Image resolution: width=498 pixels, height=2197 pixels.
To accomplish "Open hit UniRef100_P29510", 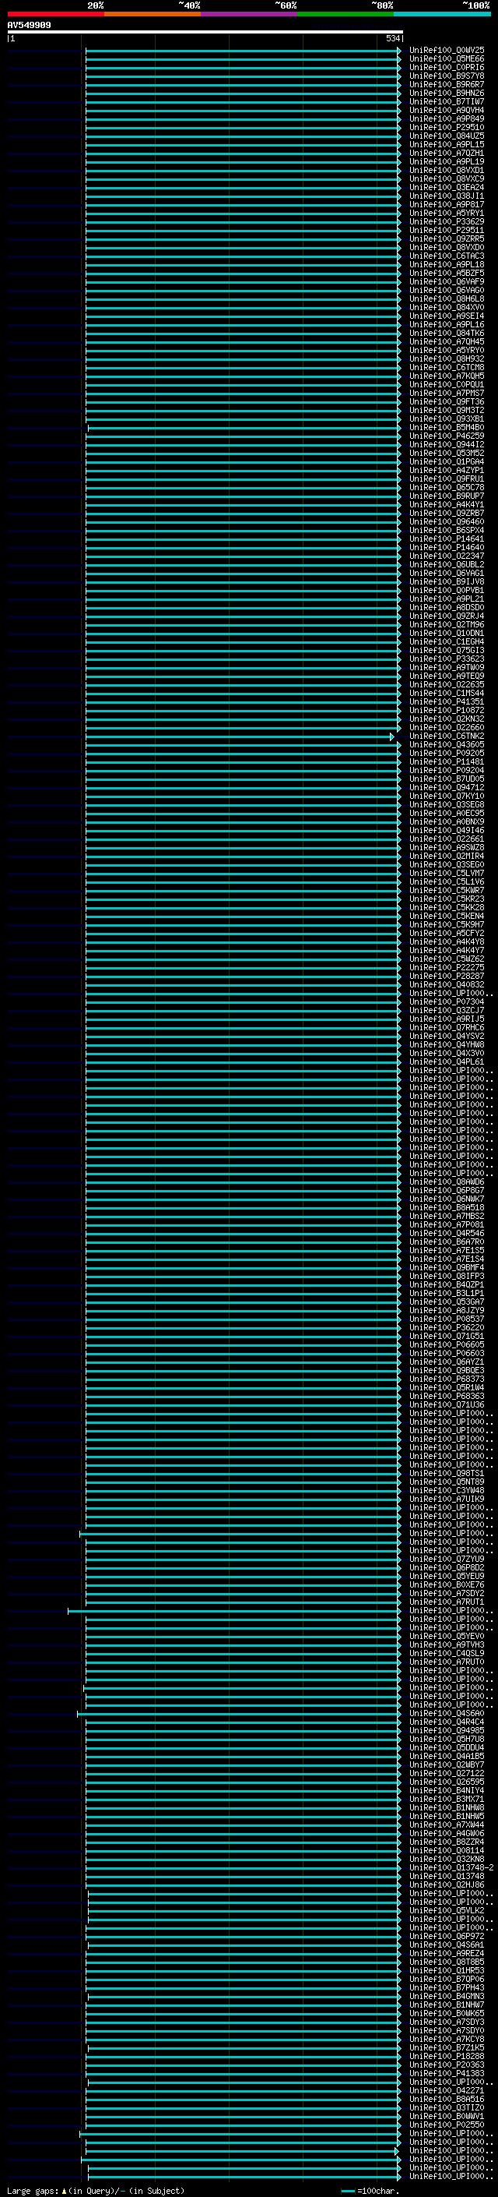I will [447, 127].
